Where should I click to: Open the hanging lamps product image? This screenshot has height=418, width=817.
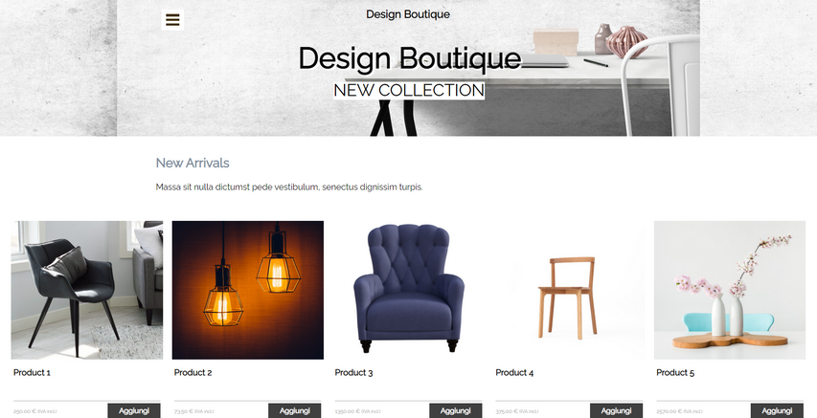pos(248,290)
